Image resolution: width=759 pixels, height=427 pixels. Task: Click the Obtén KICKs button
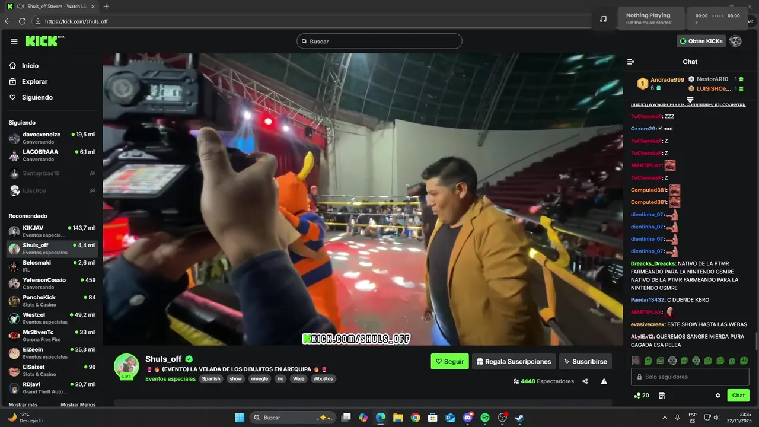701,41
